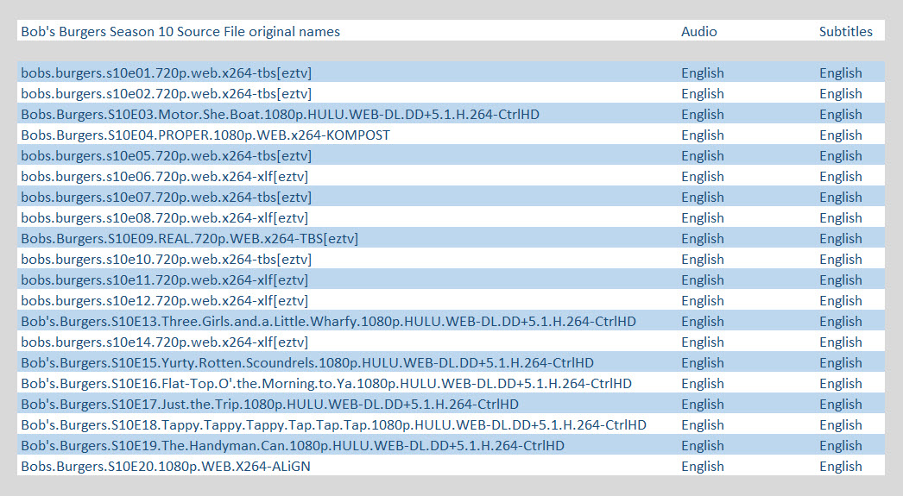Click the Subtitles English cell for S10E15 Yurty
903x496 pixels.
pos(840,363)
